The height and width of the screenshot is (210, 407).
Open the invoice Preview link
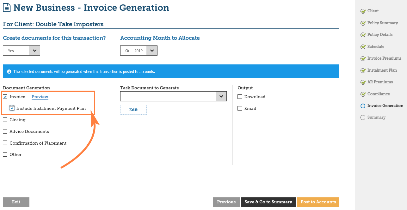point(40,97)
